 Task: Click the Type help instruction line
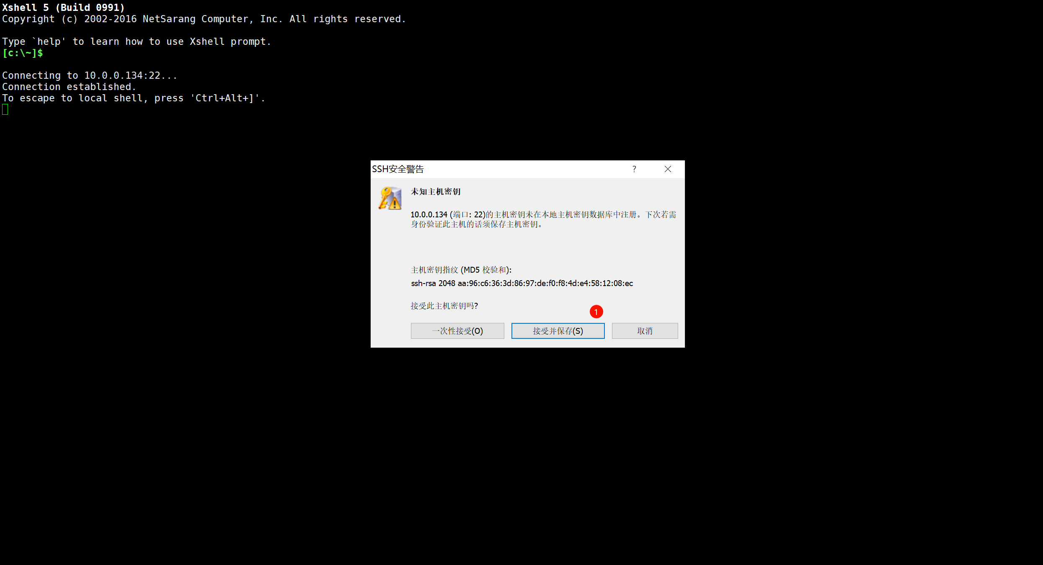tap(136, 41)
